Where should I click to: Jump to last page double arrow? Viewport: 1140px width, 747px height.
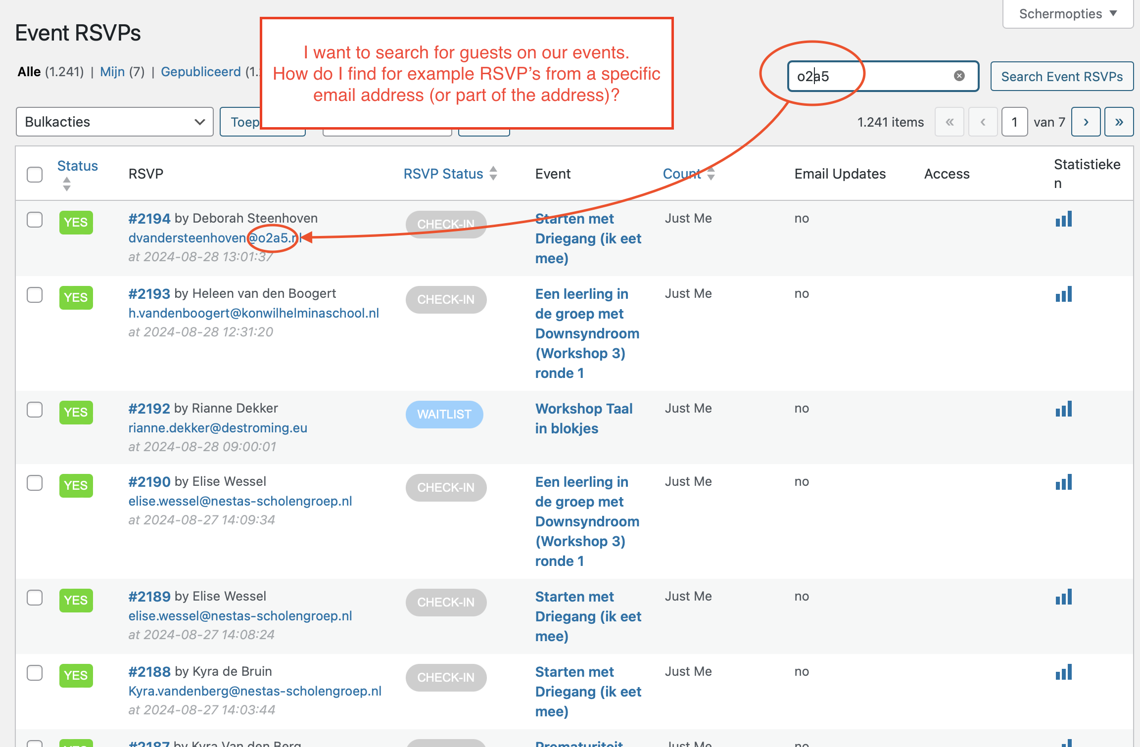(x=1119, y=122)
